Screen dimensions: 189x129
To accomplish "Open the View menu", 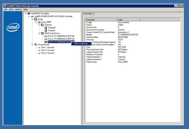I will tap(11, 9).
